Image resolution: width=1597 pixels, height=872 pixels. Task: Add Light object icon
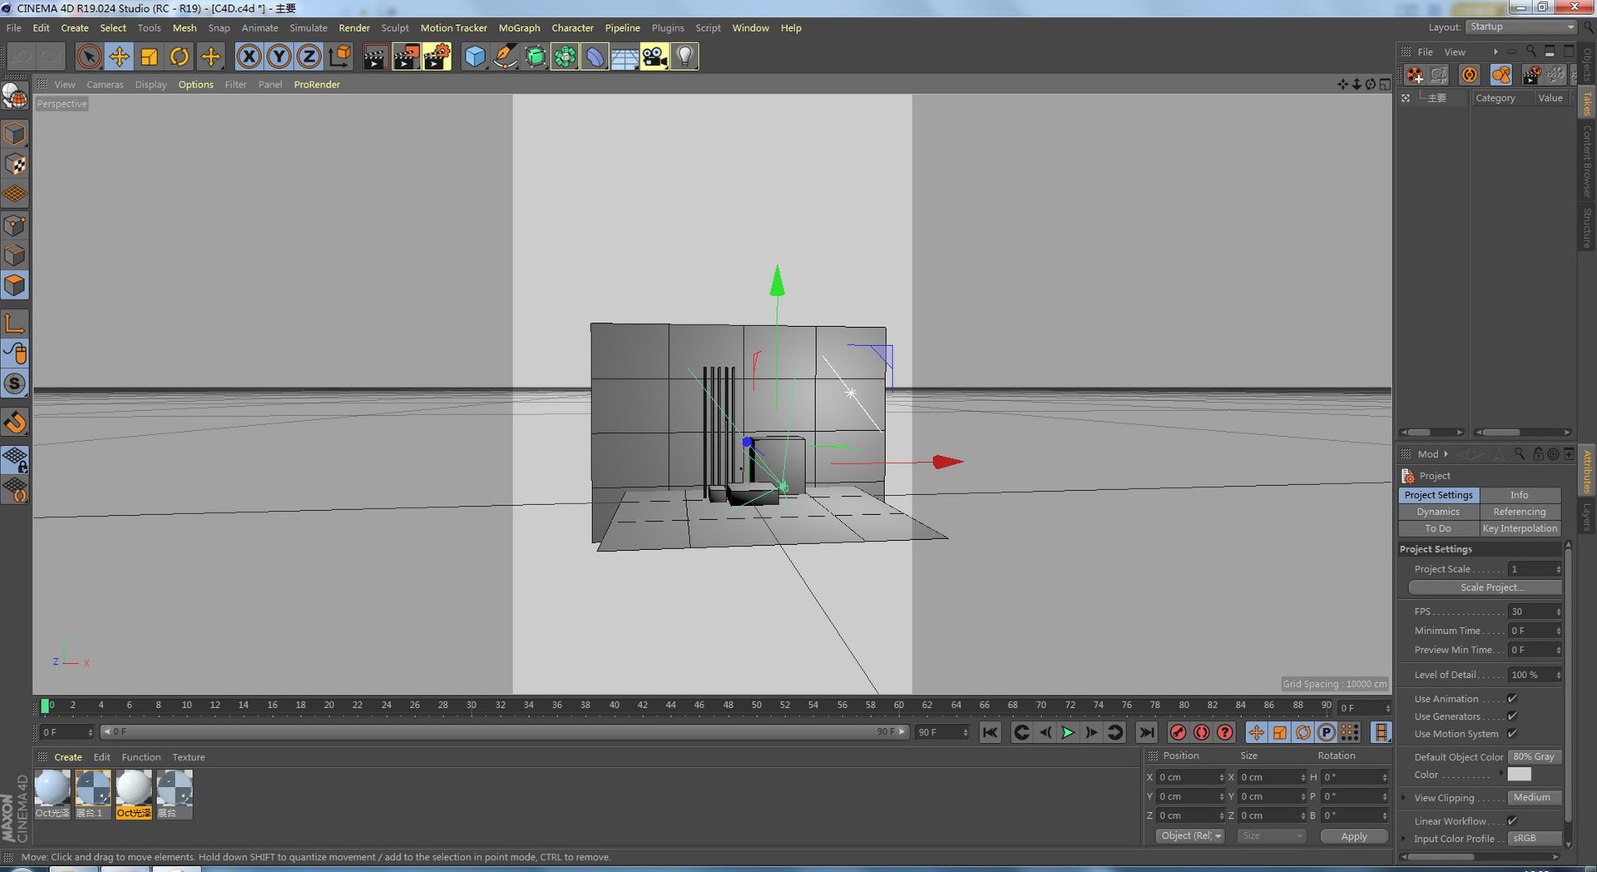click(685, 57)
